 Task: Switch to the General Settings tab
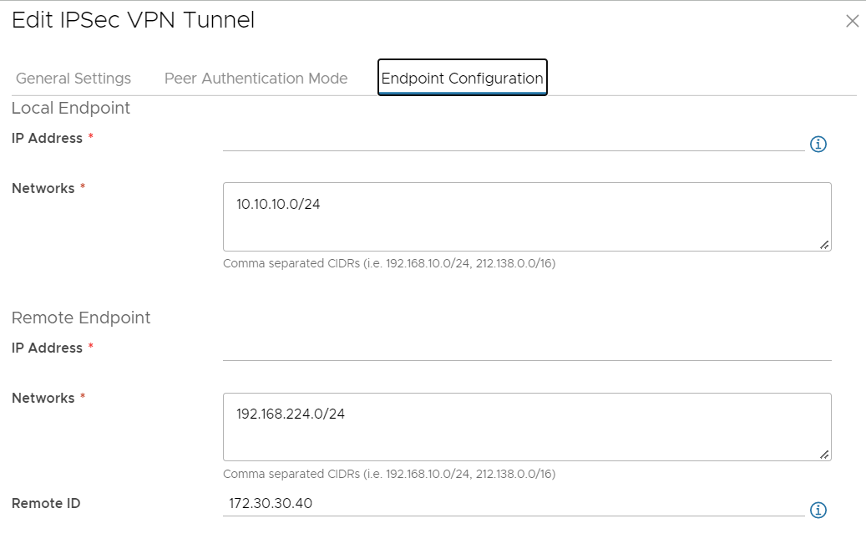tap(73, 79)
